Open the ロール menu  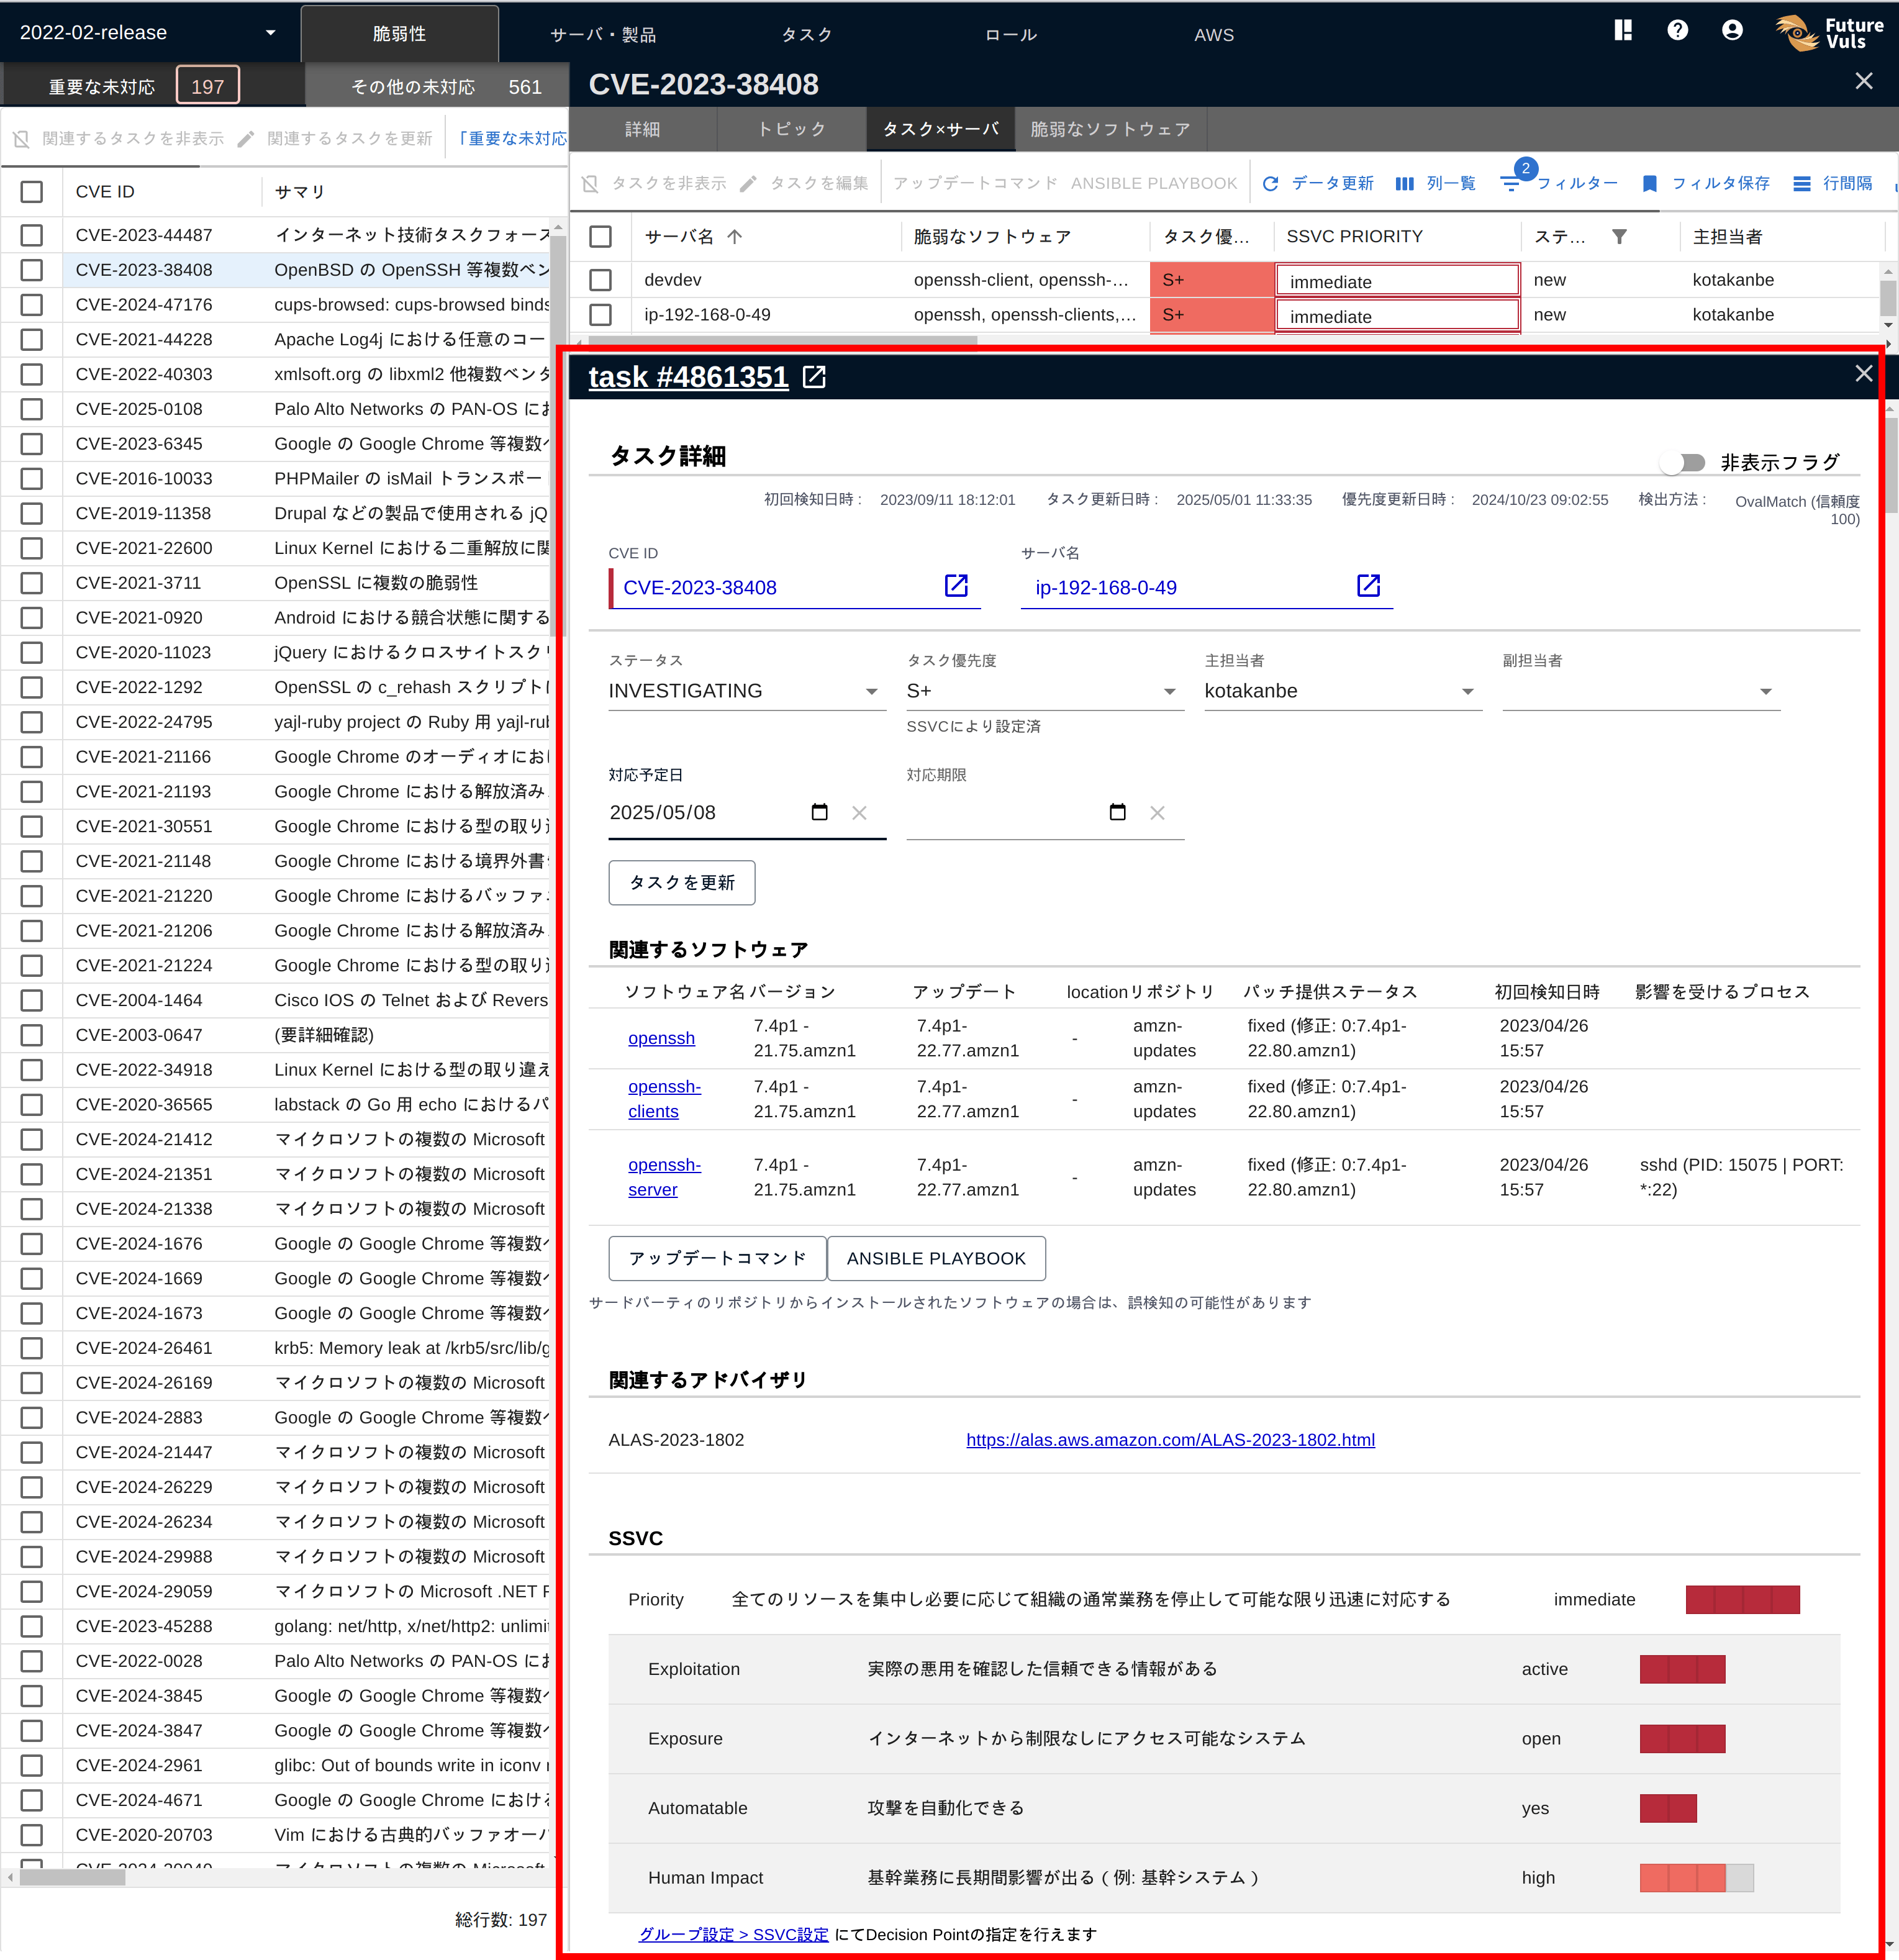[1010, 34]
